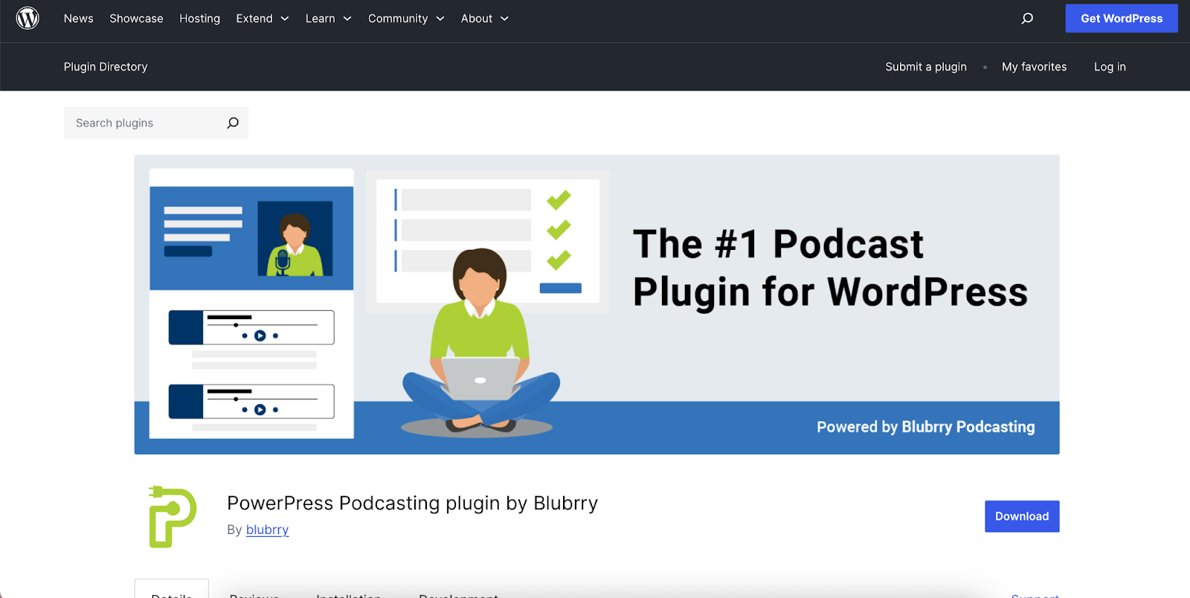Click the WordPress logo icon
This screenshot has height=598, width=1190.
[28, 18]
